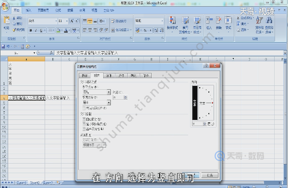Image resolution: width=288 pixels, height=188 pixels.
Task: Click the Office button logo
Action: [x=5, y=7]
